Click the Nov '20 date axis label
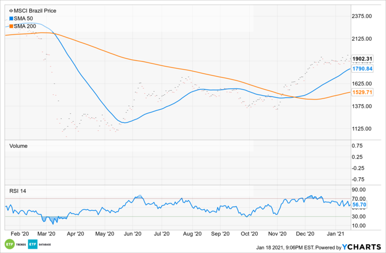Image resolution: width=386 pixels, height=253 pixels. (278, 233)
